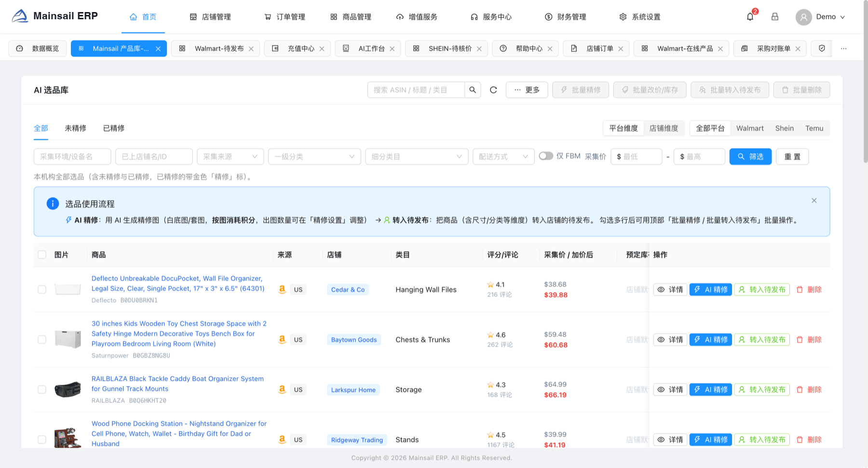
Task: Click 转入待发布 for Wooden Toy Chest
Action: [x=762, y=340]
